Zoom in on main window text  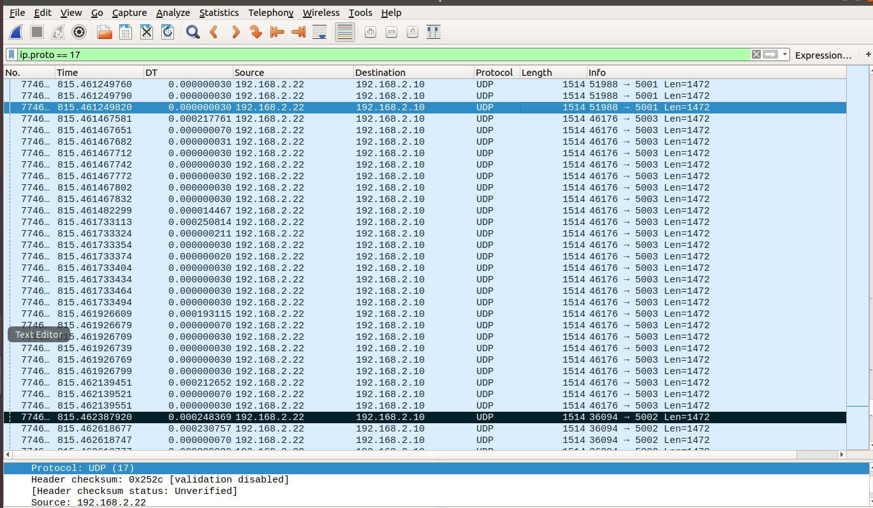(x=370, y=32)
